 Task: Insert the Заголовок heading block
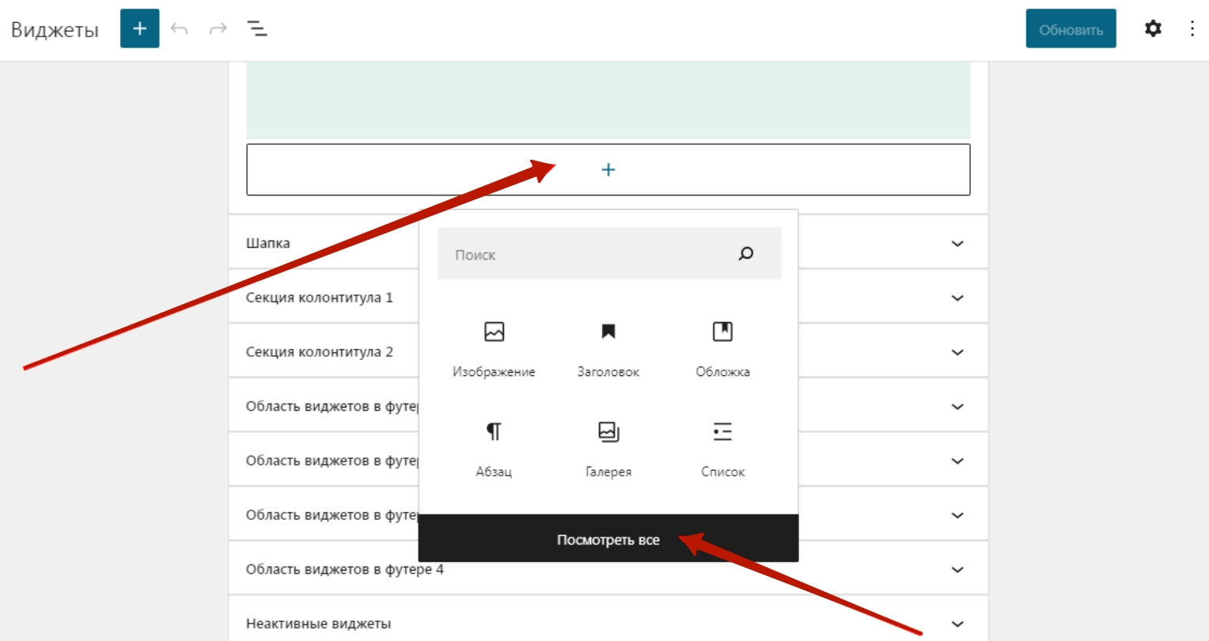click(608, 348)
